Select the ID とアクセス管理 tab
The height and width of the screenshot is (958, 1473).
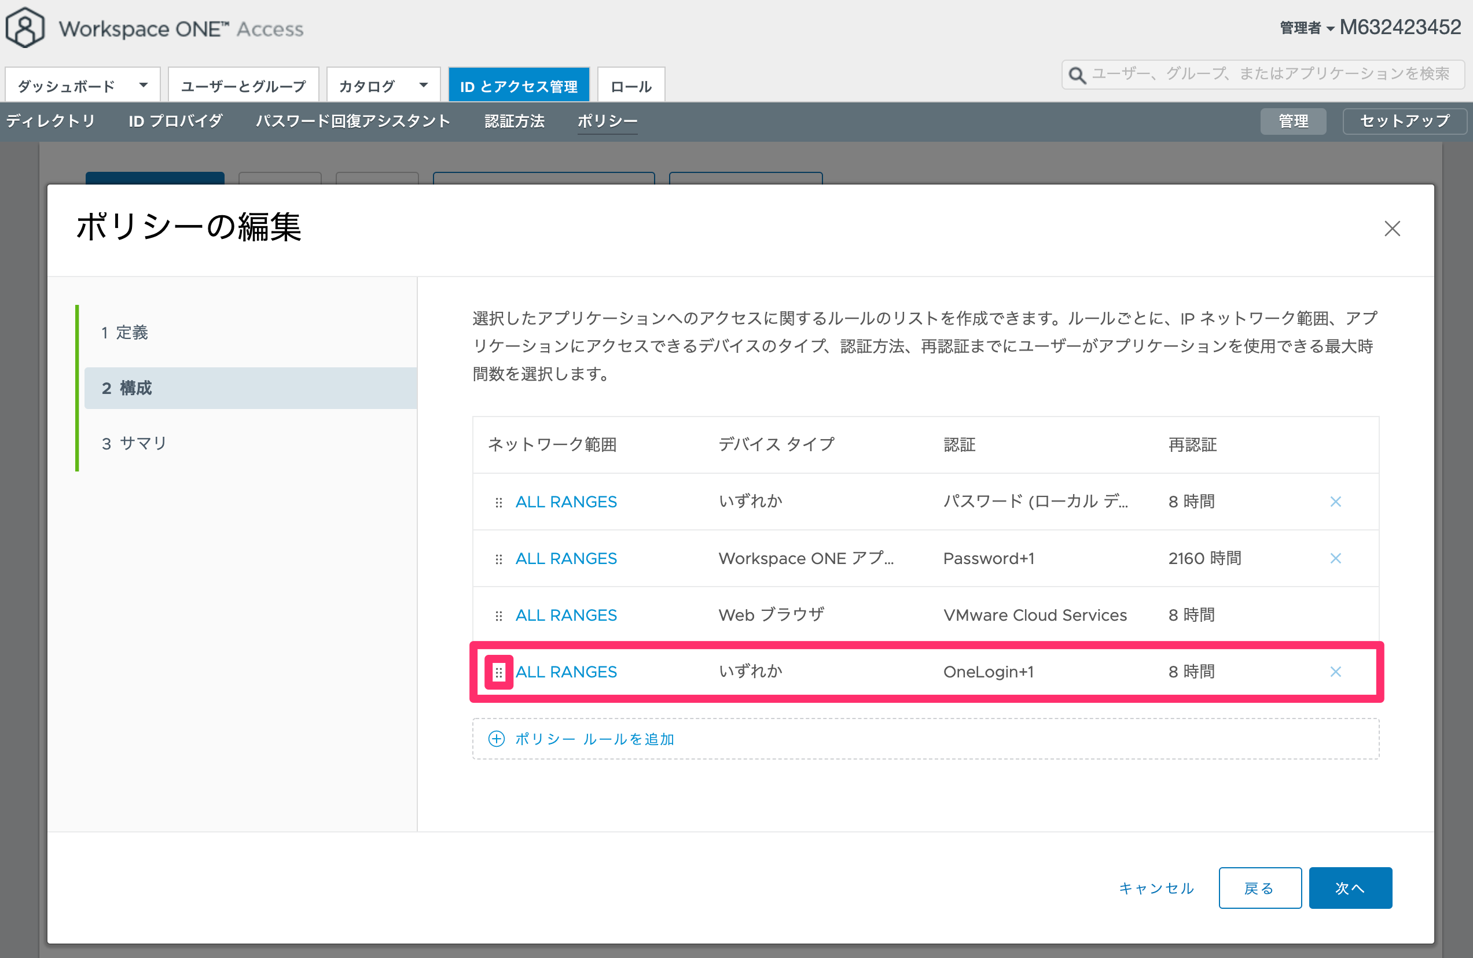(519, 84)
